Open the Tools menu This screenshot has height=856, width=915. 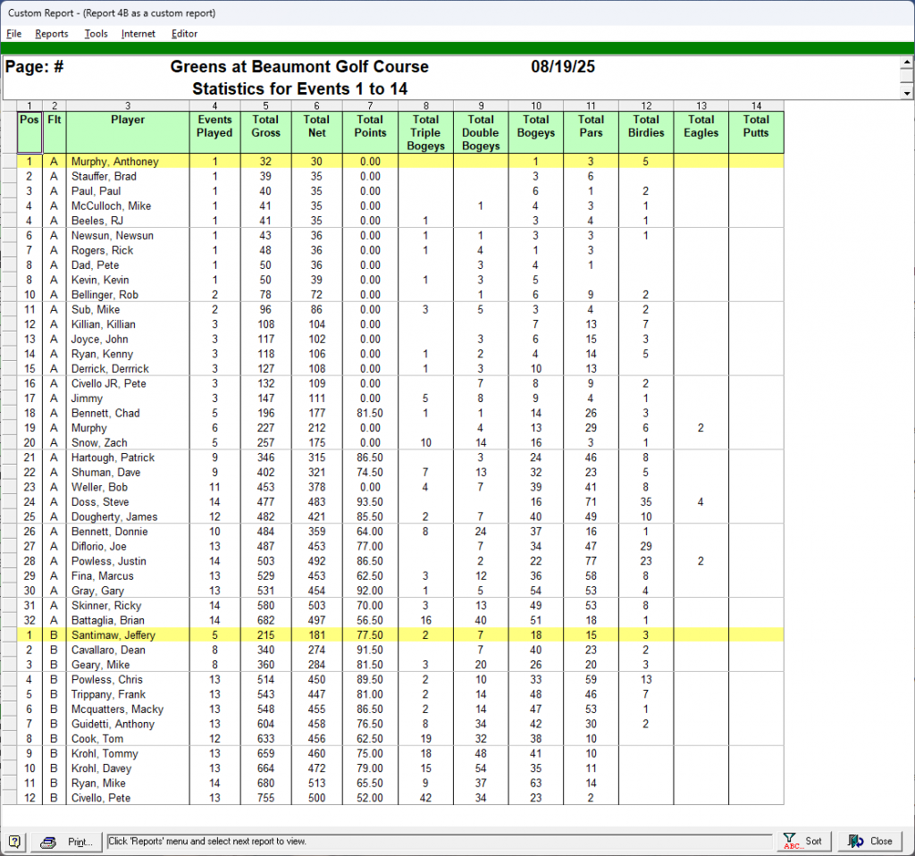point(96,34)
